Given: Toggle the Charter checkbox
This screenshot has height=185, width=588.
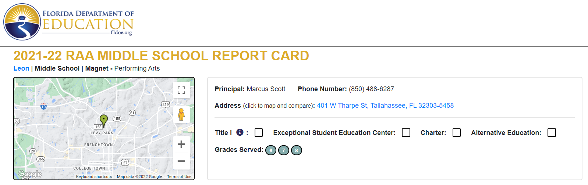Looking at the screenshot, I should (457, 132).
